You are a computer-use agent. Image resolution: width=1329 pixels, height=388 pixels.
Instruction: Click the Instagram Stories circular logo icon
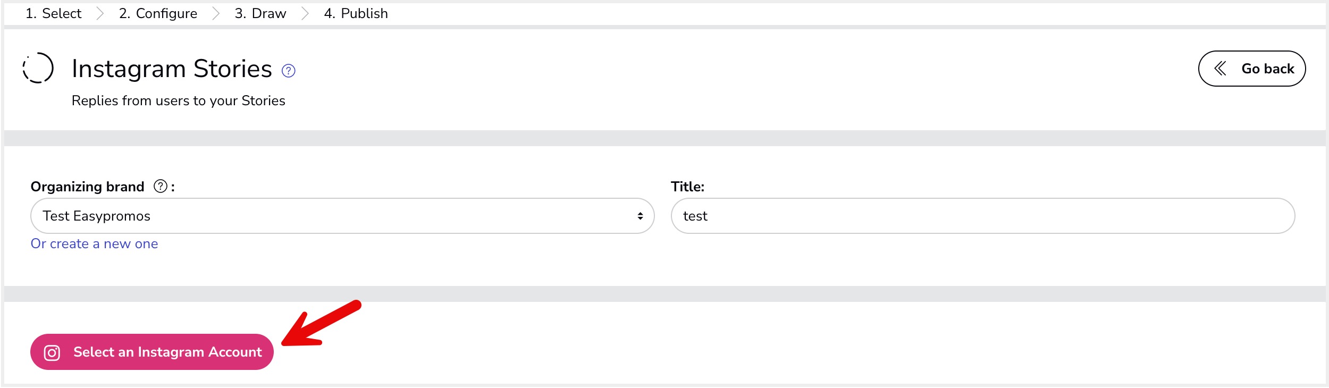coord(38,68)
